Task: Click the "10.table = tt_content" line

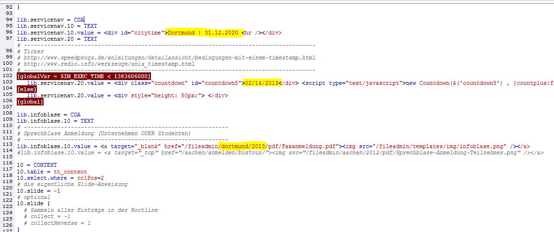Action: pyautogui.click(x=52, y=172)
